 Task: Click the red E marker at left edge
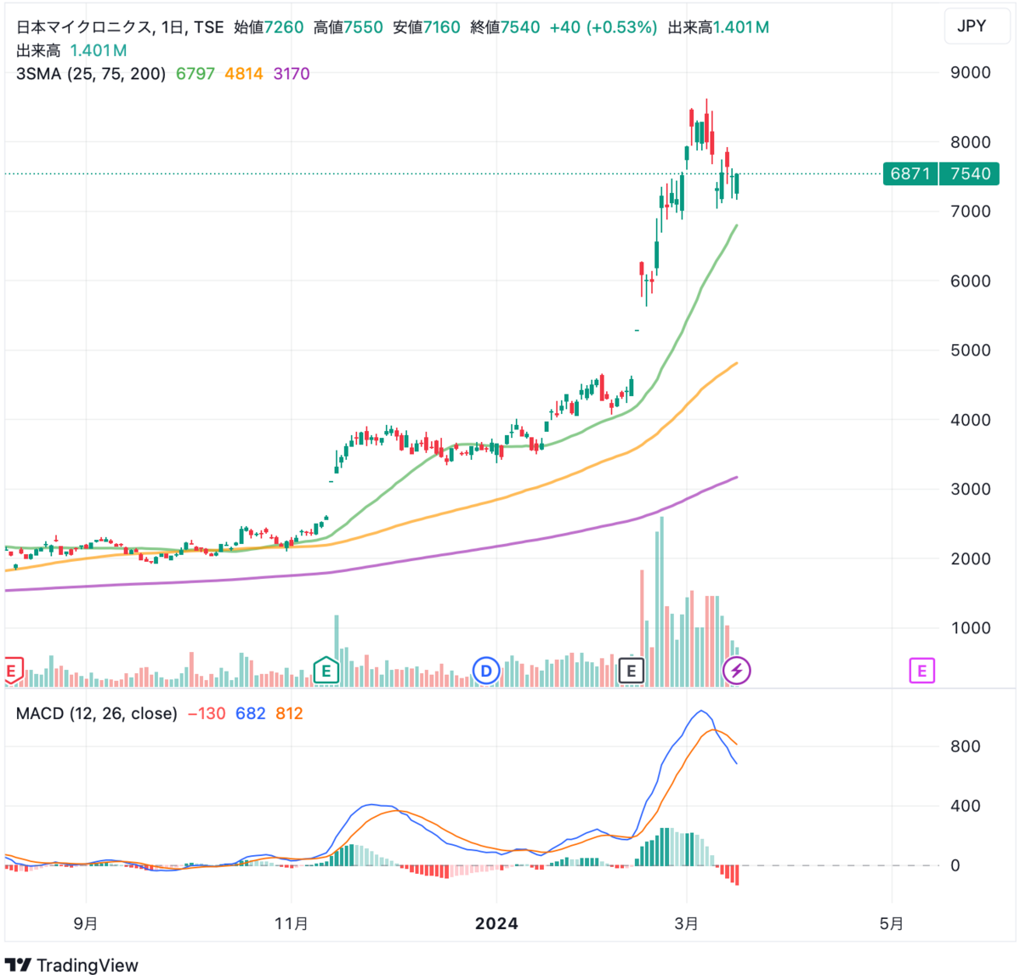(11, 671)
